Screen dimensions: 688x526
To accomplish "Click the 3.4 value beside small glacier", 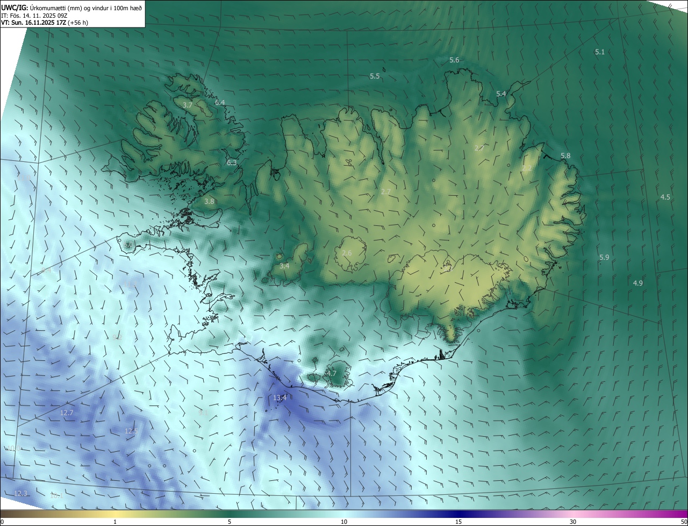I will pyautogui.click(x=284, y=266).
